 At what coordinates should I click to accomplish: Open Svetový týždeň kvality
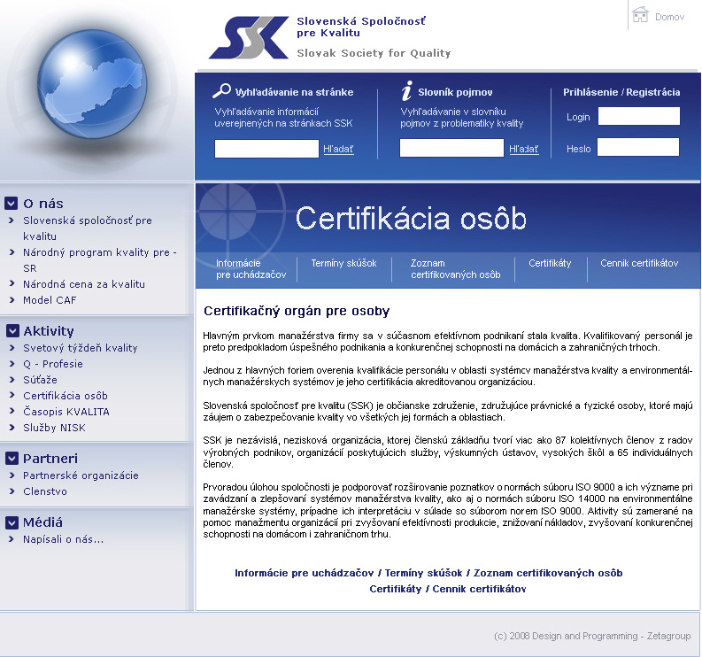click(81, 347)
